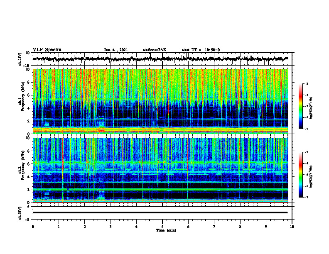Viewport: 329px width, 254px height.
Task: Click the "-10" tick of ch.1(V) axis
Action: (x=27, y=66)
